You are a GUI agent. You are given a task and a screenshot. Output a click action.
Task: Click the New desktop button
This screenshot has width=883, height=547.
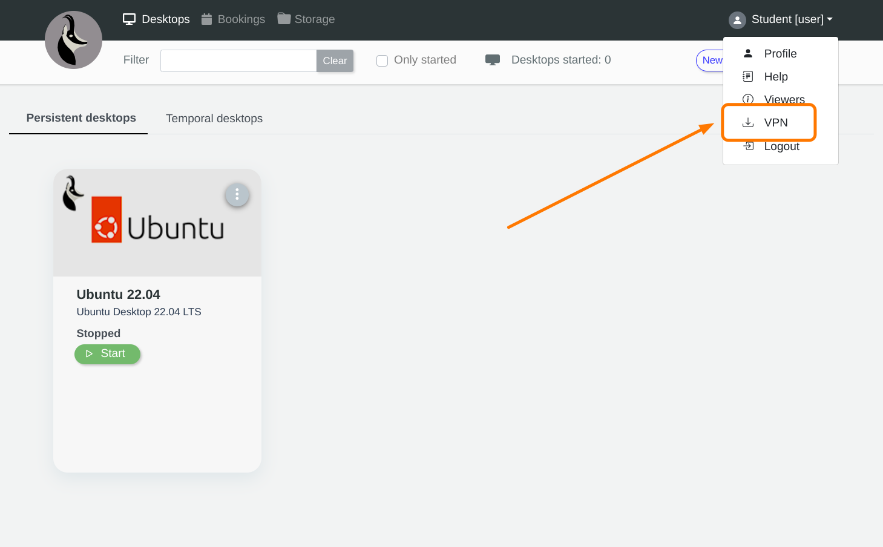tap(711, 61)
